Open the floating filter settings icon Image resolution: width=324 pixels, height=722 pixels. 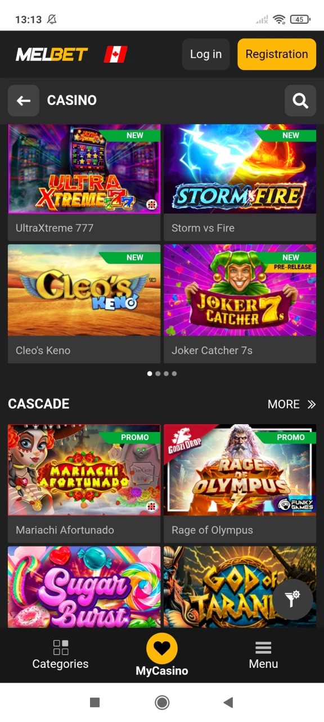tap(292, 599)
